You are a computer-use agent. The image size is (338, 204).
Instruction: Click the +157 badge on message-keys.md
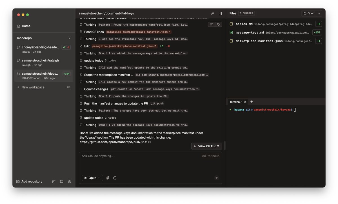[x=317, y=32]
